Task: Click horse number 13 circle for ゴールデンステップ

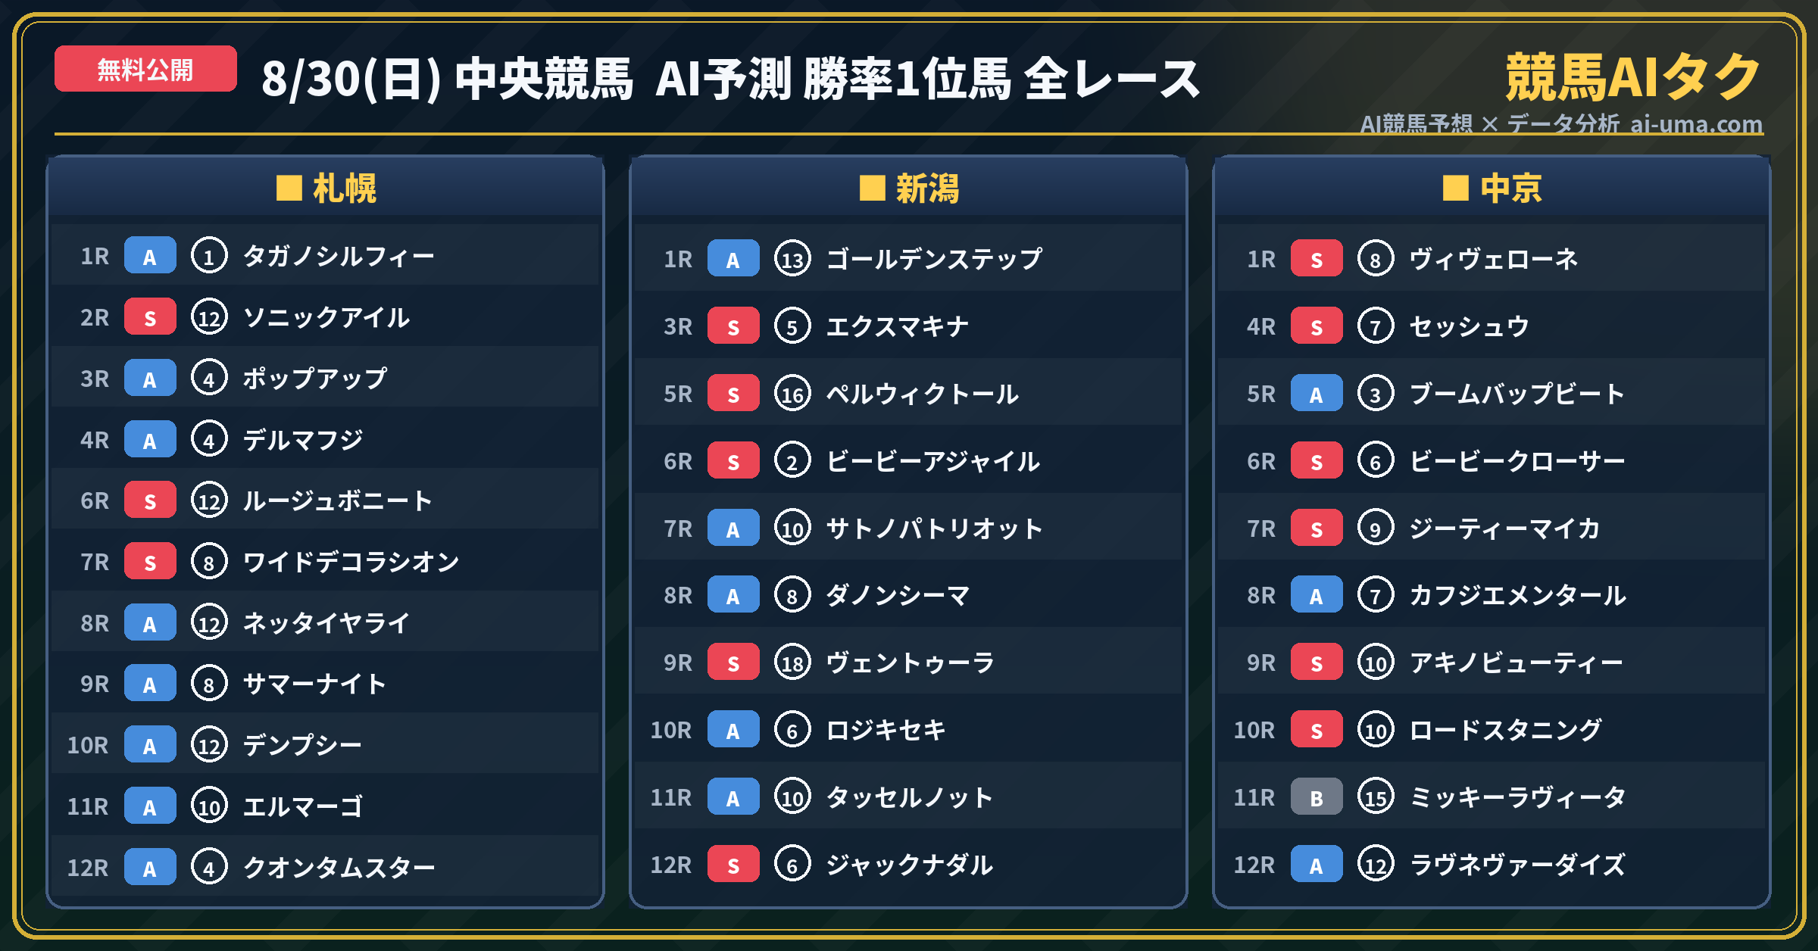Action: click(792, 259)
